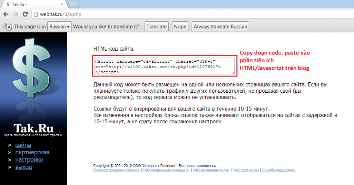
Task: Open the партнерская sidebar link
Action: tap(32, 152)
